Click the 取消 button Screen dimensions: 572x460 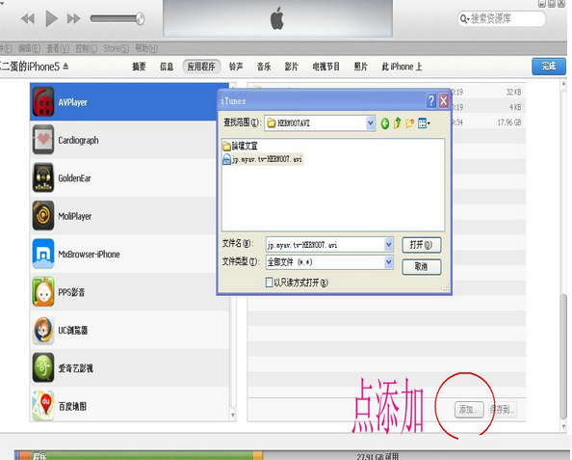[x=422, y=267]
